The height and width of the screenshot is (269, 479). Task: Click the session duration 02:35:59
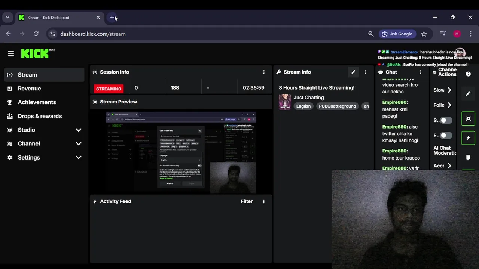pos(253,88)
